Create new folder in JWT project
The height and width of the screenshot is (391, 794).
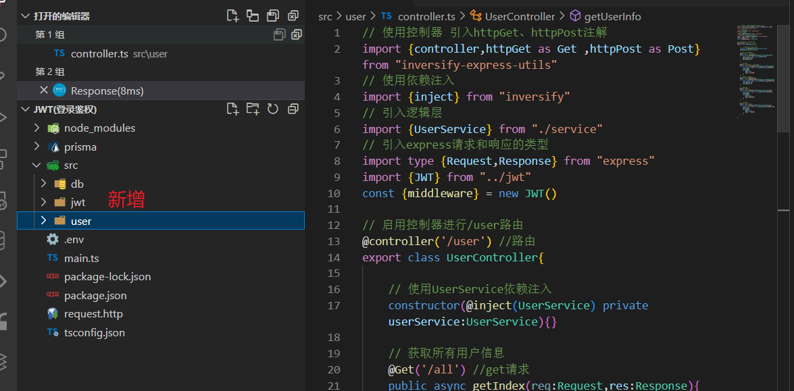(253, 109)
